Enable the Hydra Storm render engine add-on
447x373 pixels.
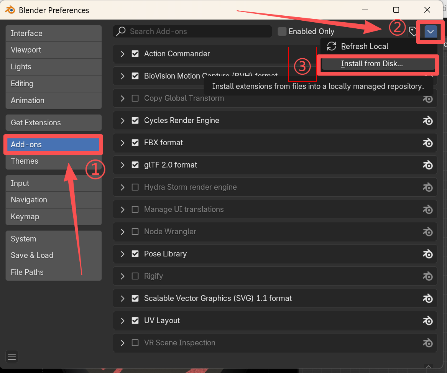point(135,187)
